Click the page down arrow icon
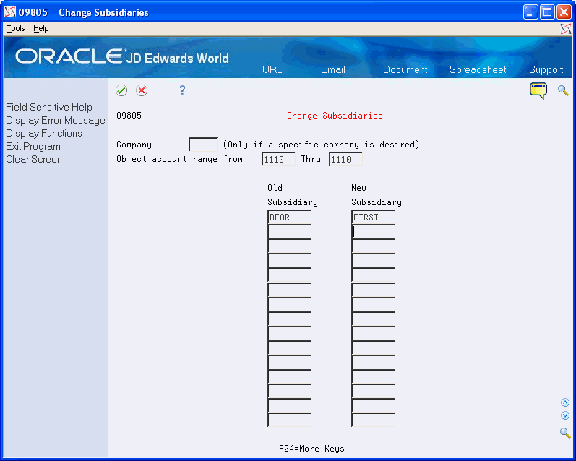 click(565, 415)
